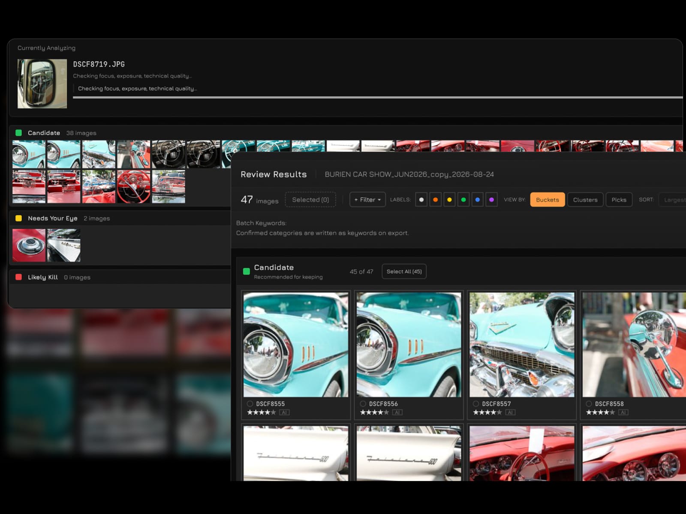
Task: Switch view to Picks
Action: 619,200
